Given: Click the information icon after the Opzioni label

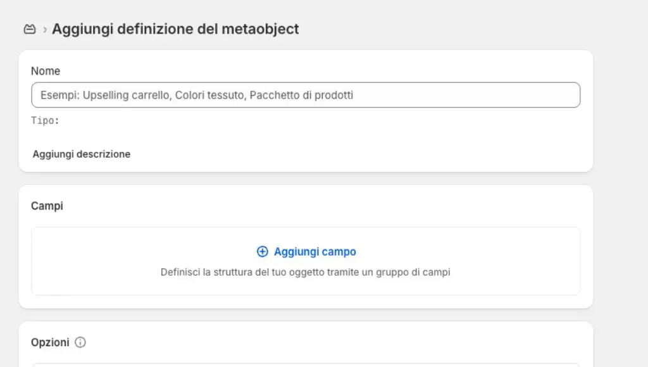Looking at the screenshot, I should [x=80, y=342].
